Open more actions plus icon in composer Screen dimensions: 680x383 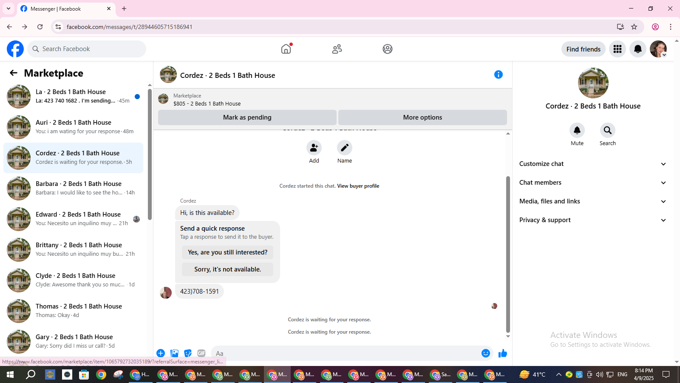[x=161, y=353]
